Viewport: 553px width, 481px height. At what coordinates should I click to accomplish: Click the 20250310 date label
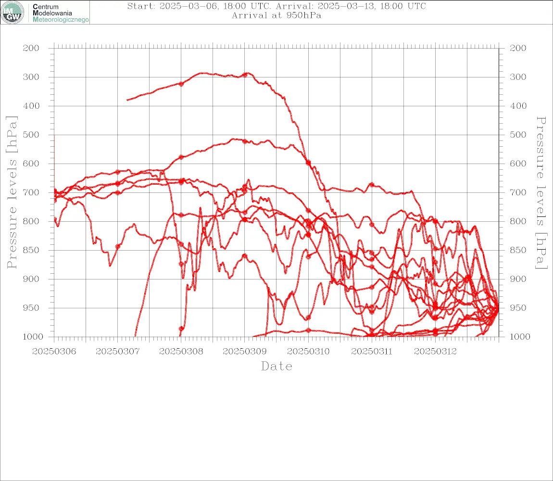[x=308, y=352]
